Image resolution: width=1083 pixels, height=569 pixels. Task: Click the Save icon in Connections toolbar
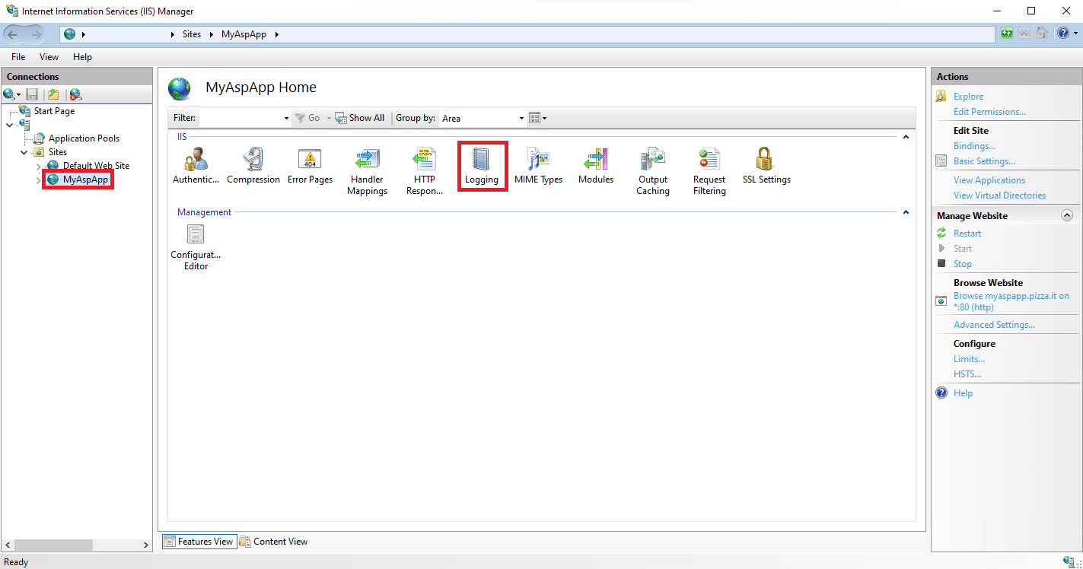click(x=32, y=94)
